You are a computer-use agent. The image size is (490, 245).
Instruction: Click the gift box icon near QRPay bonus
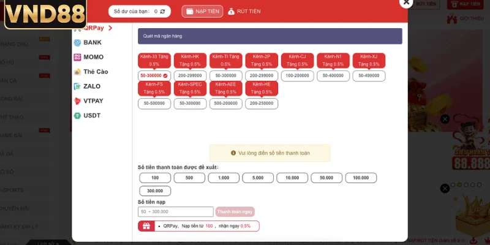(x=146, y=226)
